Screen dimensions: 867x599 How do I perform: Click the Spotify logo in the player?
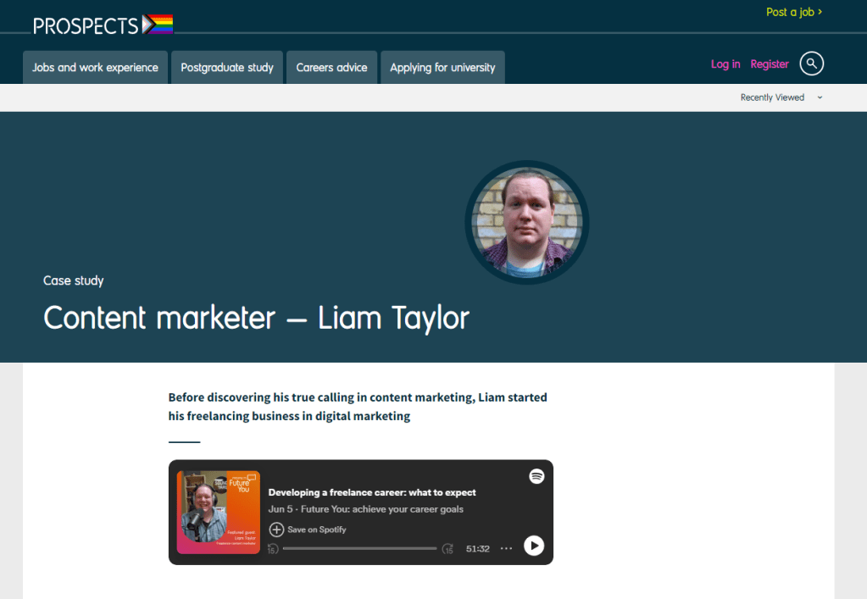click(536, 476)
